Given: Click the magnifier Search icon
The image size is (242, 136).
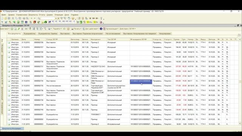Looking at the screenshot, I should click(39, 19).
